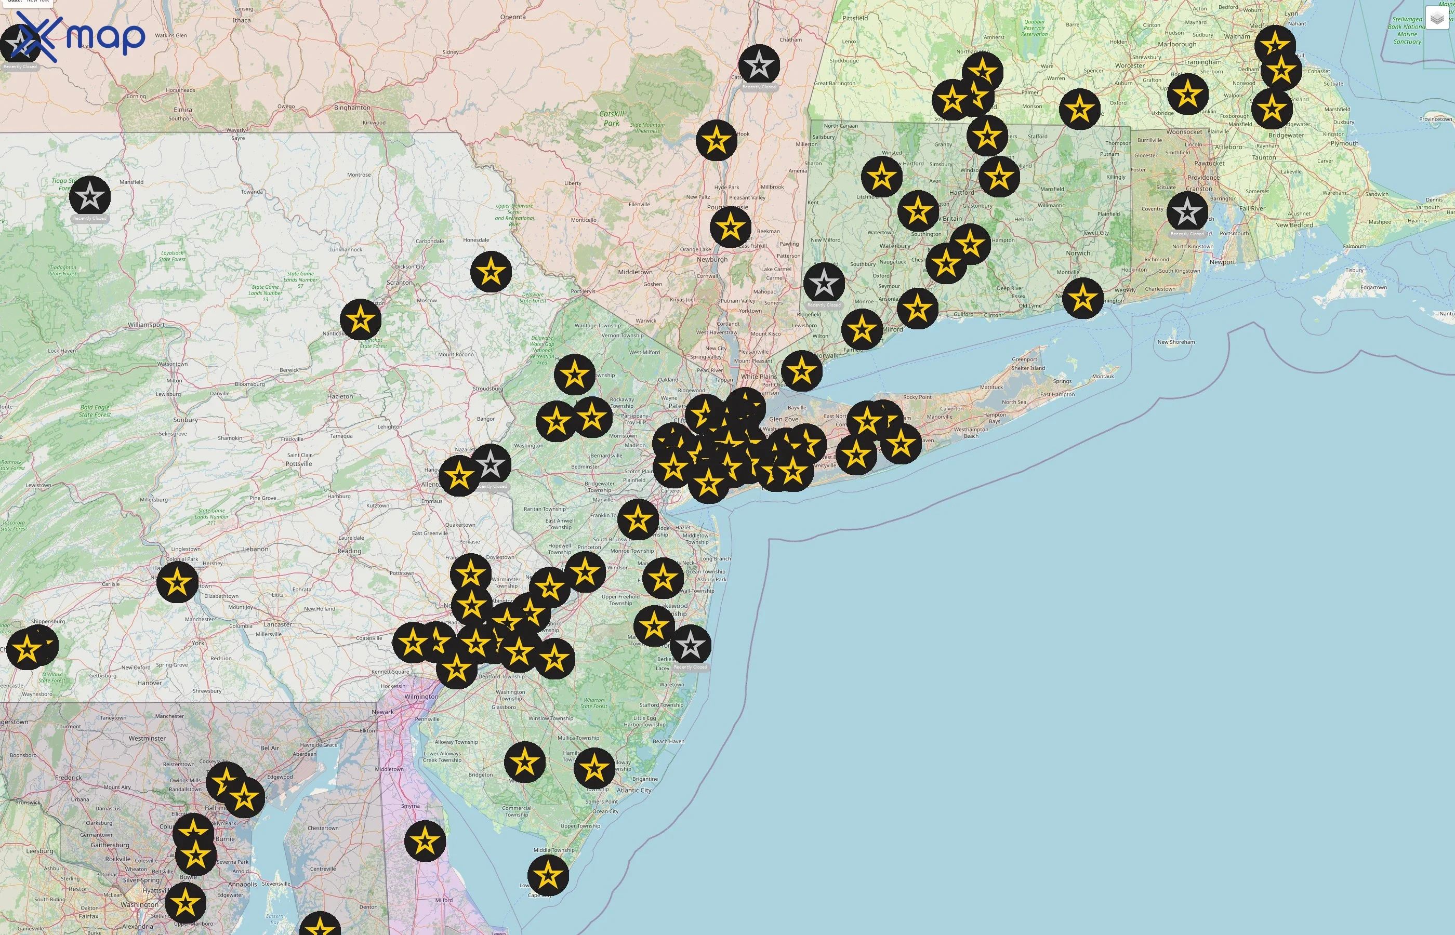Viewport: 1455px width, 935px height.
Task: Select the marker near Red Hook New York
Action: click(x=717, y=140)
